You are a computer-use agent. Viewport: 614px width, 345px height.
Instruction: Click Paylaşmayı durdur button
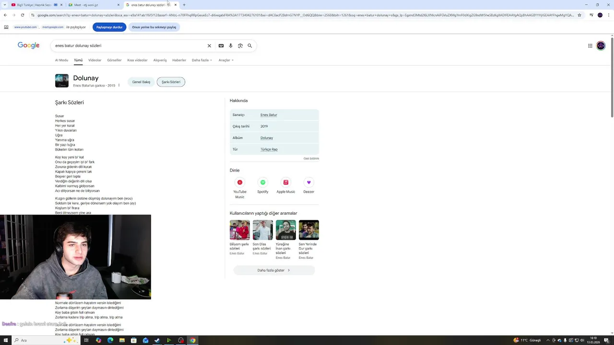coord(109,27)
